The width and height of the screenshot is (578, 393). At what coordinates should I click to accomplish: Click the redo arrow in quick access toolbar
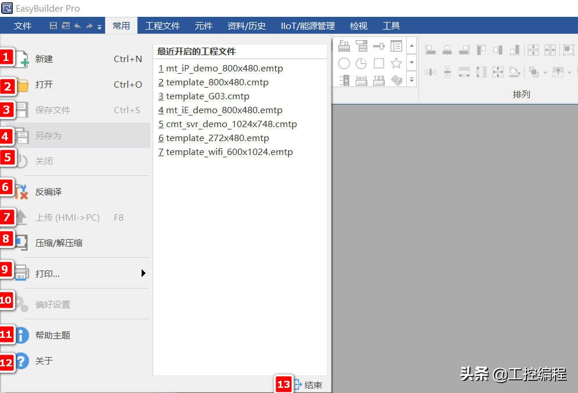pos(89,26)
